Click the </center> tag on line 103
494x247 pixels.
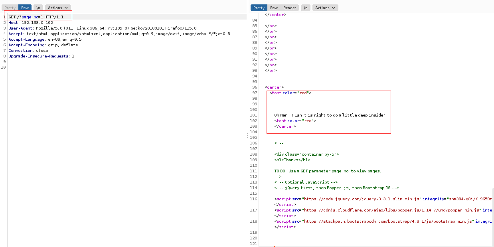tap(285, 126)
